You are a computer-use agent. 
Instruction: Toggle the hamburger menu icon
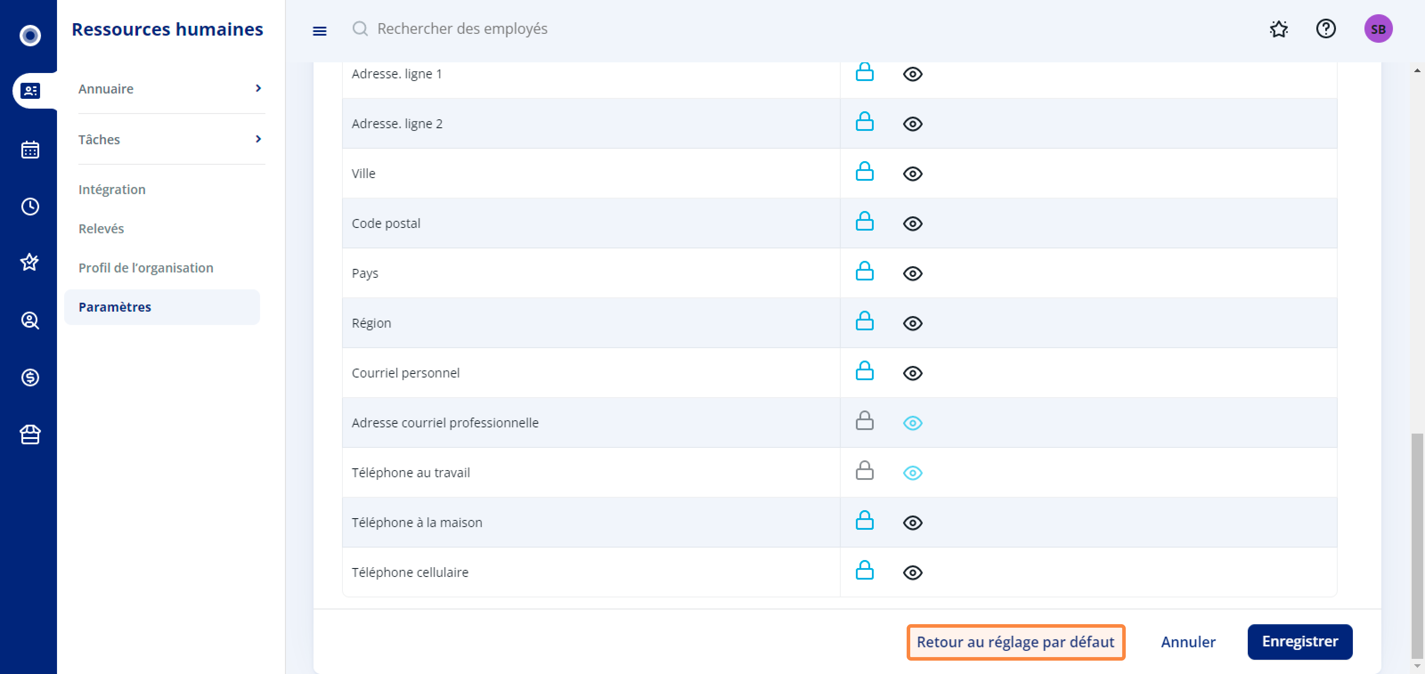coord(319,31)
